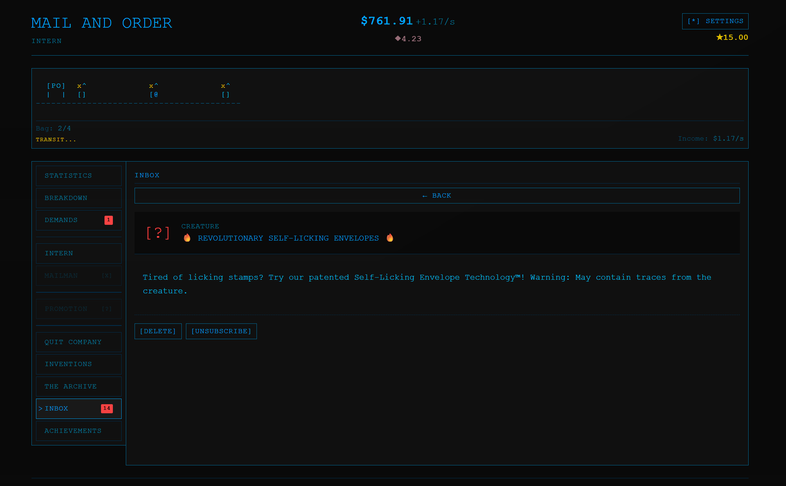Open the Demands panel

tap(79, 220)
